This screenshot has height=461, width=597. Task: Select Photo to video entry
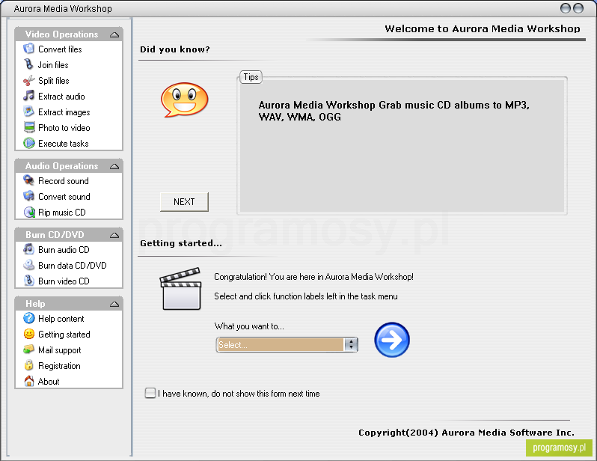coord(64,128)
